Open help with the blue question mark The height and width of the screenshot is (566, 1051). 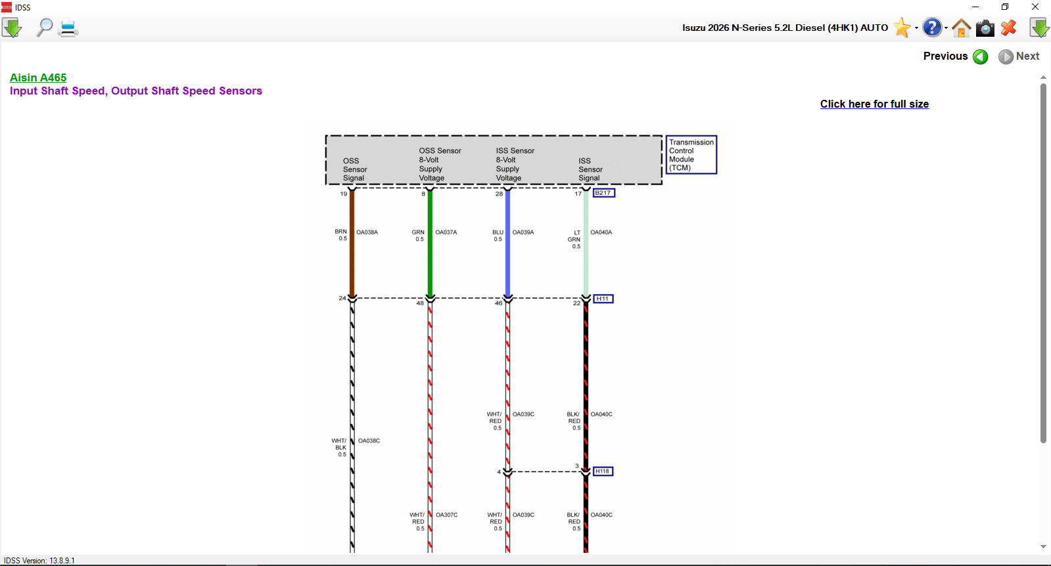click(x=931, y=28)
